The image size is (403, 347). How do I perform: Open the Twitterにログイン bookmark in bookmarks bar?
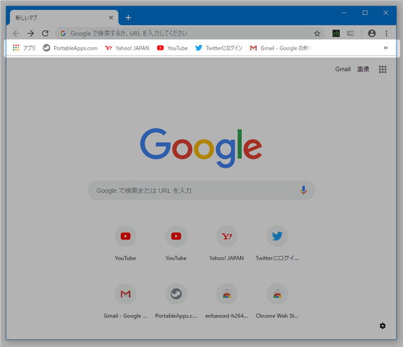click(219, 48)
